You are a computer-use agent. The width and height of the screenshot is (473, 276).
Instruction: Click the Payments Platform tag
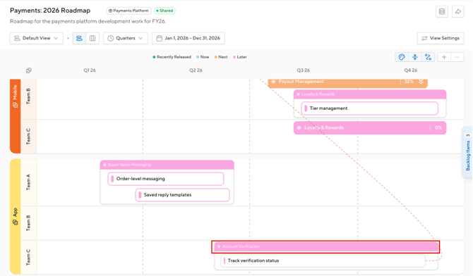[128, 11]
